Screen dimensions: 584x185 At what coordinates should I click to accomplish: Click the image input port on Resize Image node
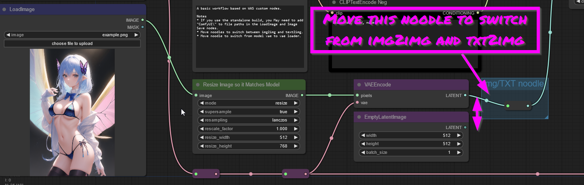point(196,95)
